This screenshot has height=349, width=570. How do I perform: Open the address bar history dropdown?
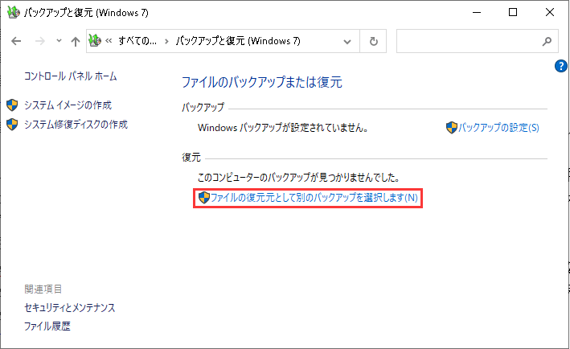(347, 42)
